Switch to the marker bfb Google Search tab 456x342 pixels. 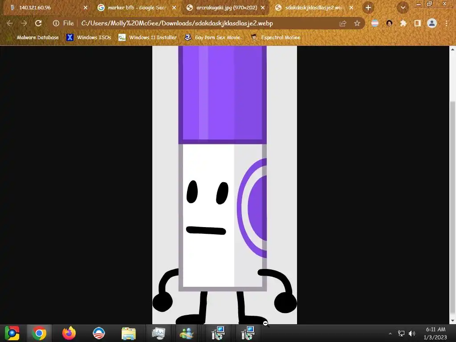point(137,8)
